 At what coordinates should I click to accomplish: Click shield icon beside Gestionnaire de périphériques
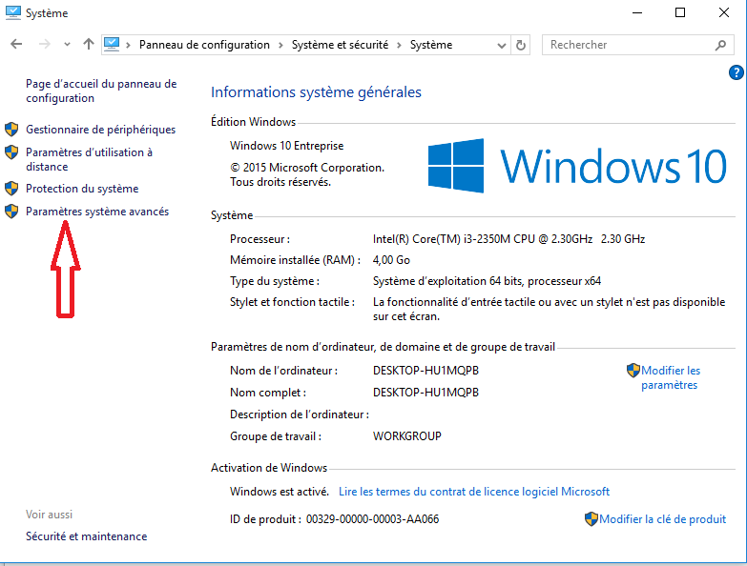(x=11, y=129)
